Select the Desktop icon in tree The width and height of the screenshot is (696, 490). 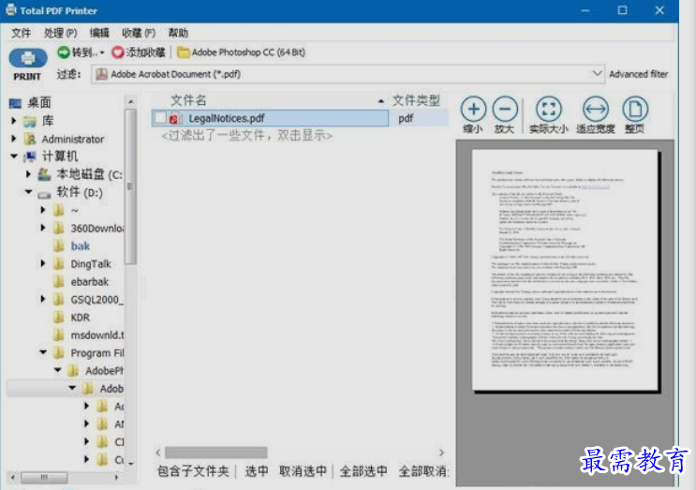pos(15,103)
